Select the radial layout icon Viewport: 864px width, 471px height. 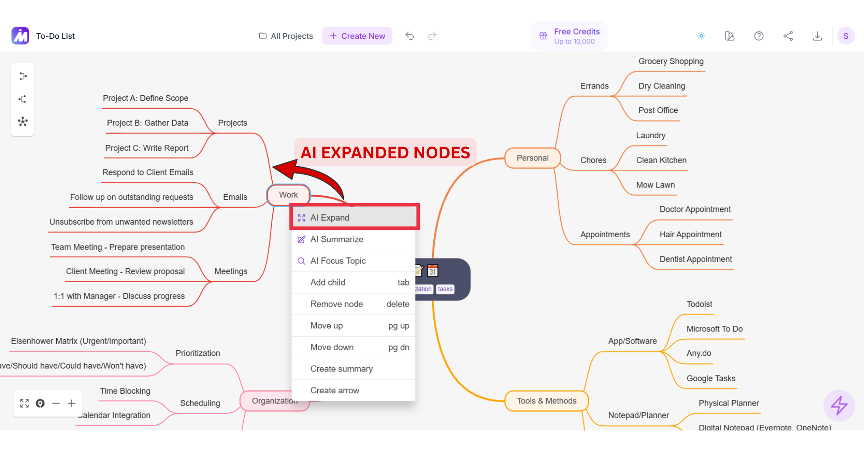(x=23, y=122)
